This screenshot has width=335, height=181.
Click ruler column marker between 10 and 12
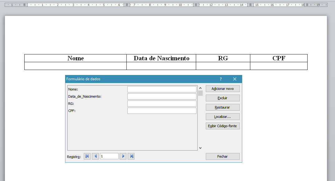coord(196,5)
